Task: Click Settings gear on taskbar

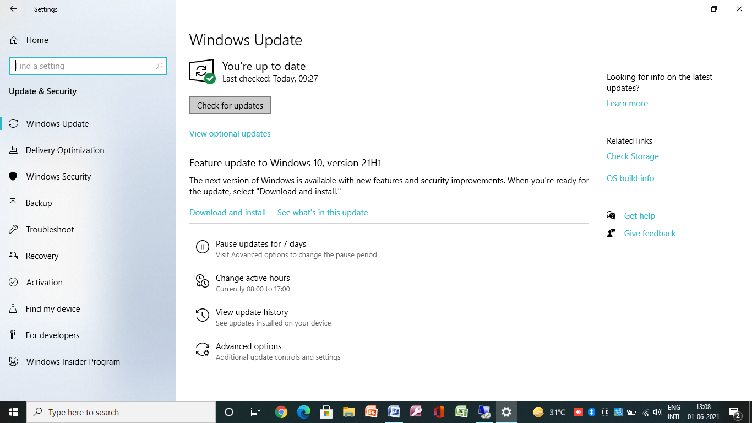Action: 506,412
